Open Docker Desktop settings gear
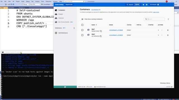 click(147, 5)
